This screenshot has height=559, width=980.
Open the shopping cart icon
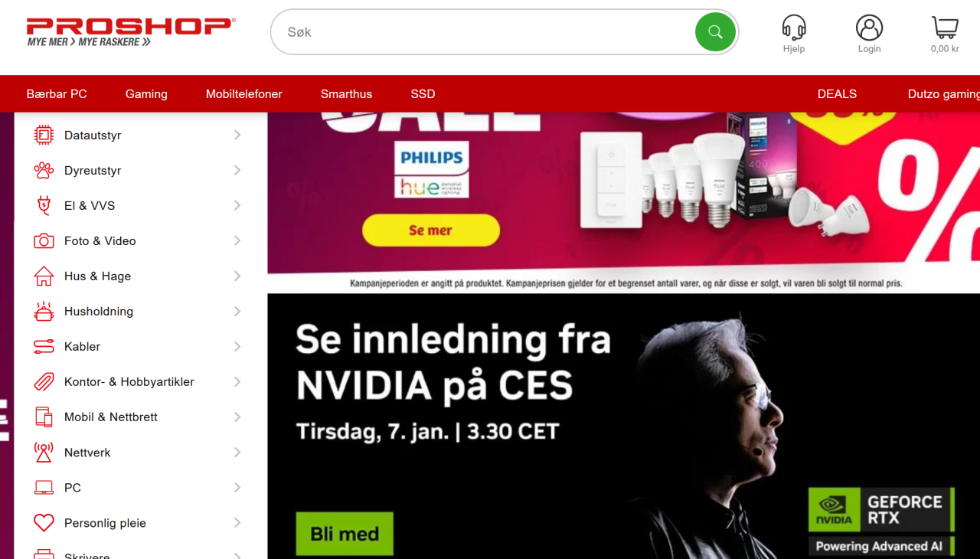(x=945, y=28)
